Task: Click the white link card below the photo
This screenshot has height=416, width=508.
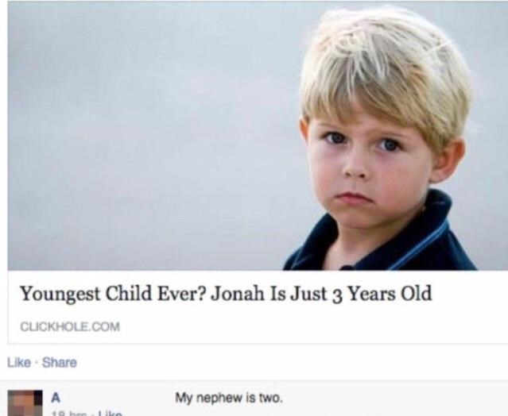Action: point(258,306)
